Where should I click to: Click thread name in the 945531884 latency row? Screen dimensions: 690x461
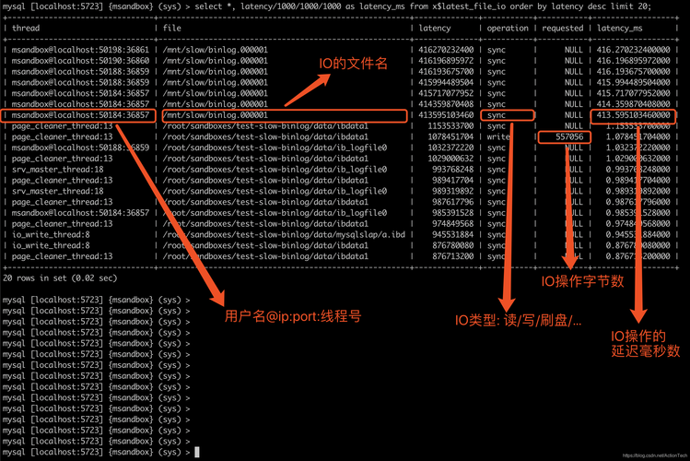(x=51, y=235)
